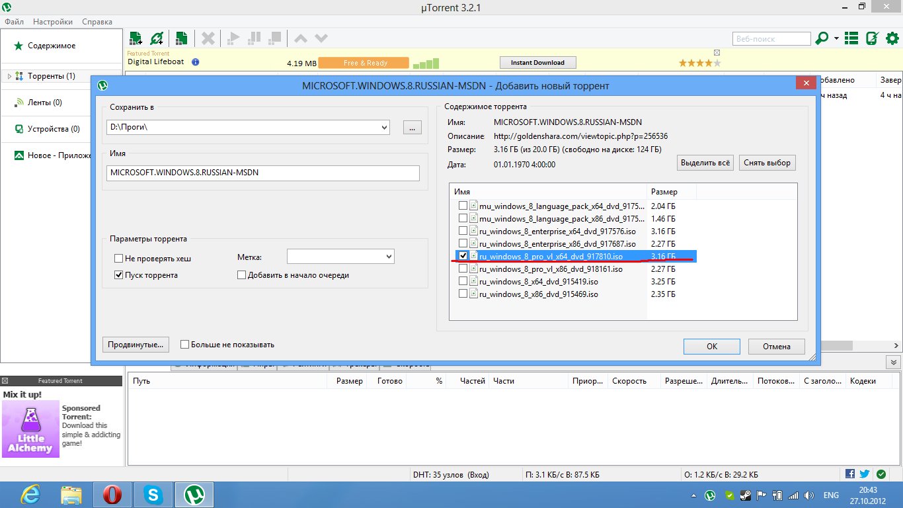
Task: Open Preferences via the gear icon
Action: 892,38
